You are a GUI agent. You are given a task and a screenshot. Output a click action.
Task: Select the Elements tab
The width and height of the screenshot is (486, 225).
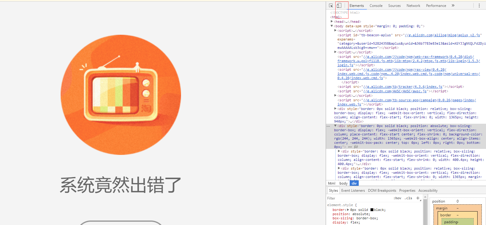[357, 6]
